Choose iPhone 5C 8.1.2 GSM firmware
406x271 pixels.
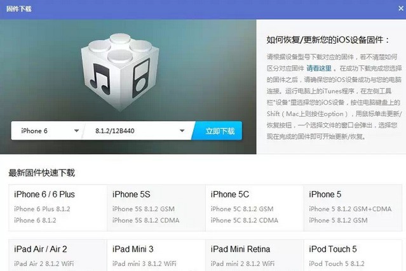(x=242, y=209)
